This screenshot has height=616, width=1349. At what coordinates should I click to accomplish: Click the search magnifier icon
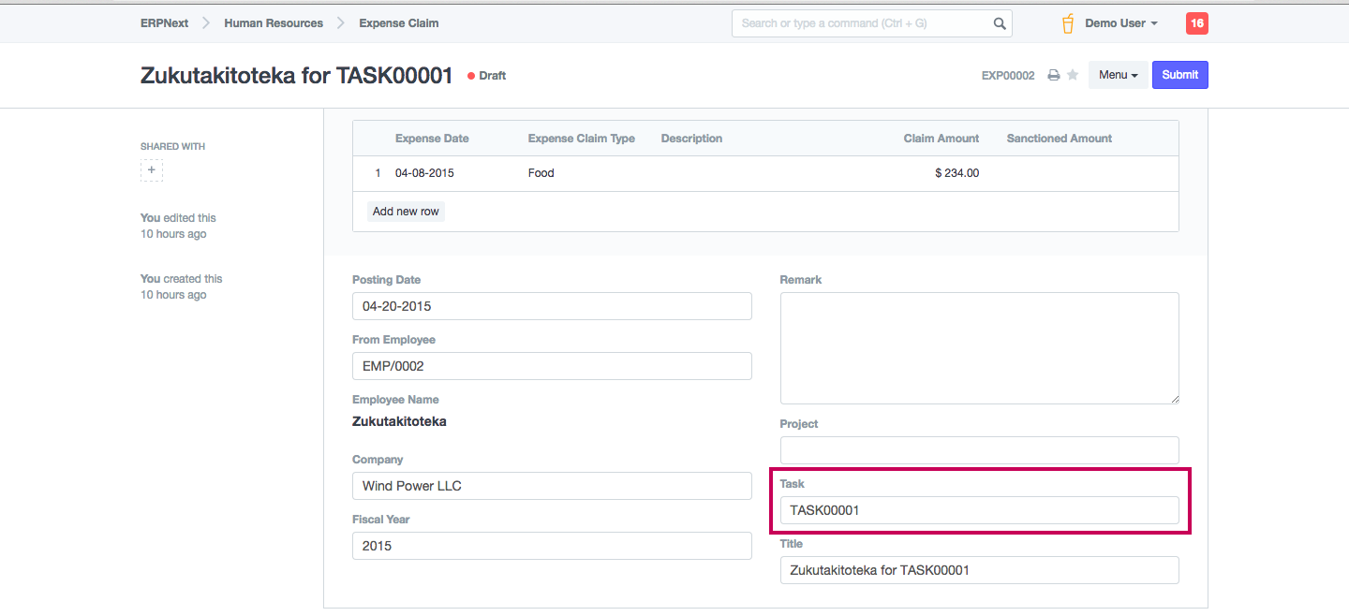pyautogui.click(x=1000, y=23)
